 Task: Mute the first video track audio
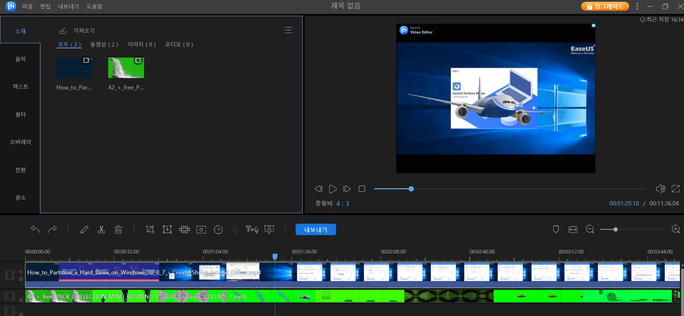click(21, 272)
